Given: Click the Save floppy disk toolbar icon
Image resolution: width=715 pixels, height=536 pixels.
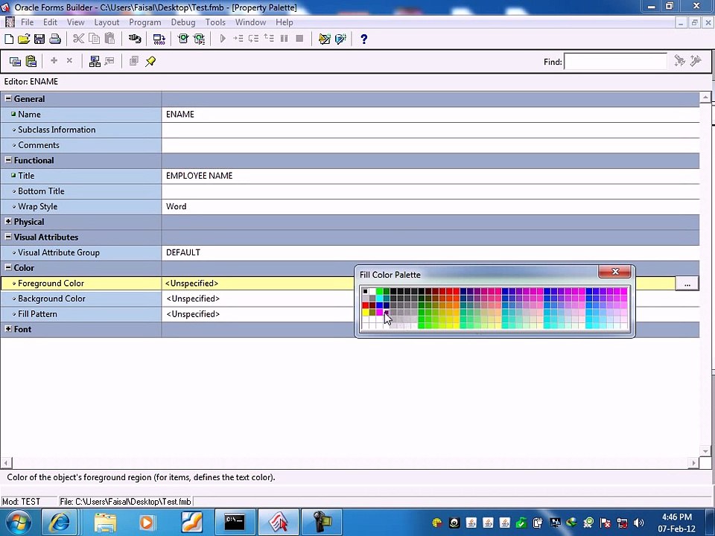Looking at the screenshot, I should [x=39, y=39].
